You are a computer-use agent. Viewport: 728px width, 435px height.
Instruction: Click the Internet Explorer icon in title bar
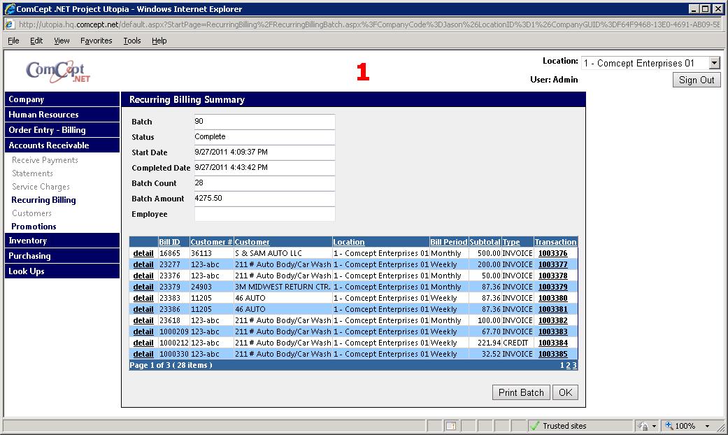point(10,9)
